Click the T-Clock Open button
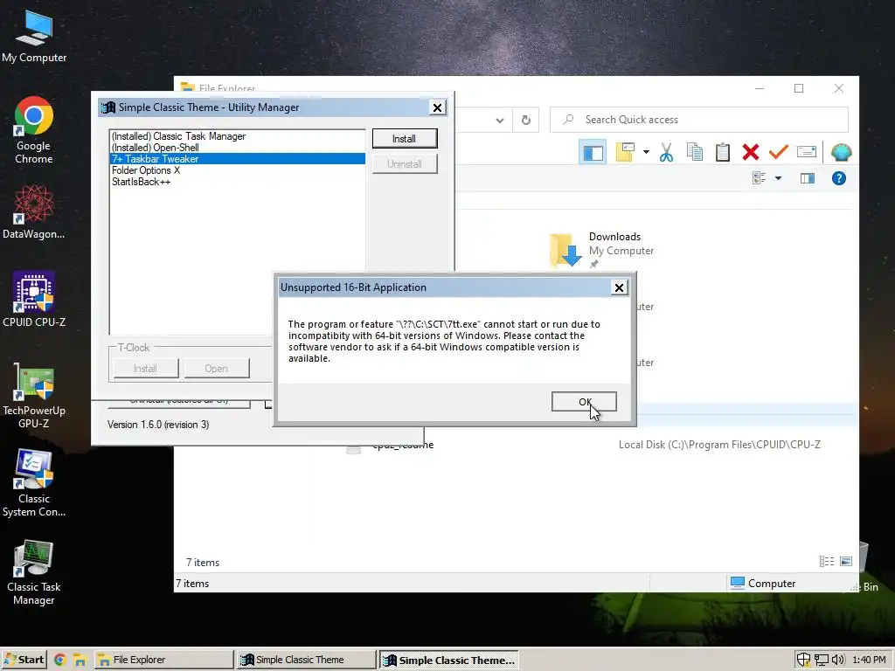The width and height of the screenshot is (895, 671). [217, 369]
